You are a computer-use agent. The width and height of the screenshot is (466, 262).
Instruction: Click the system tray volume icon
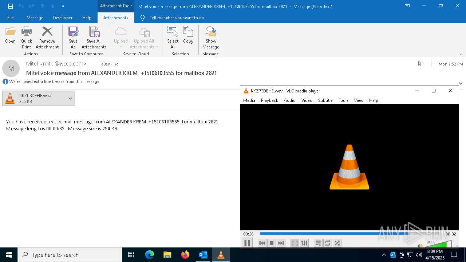(419, 255)
